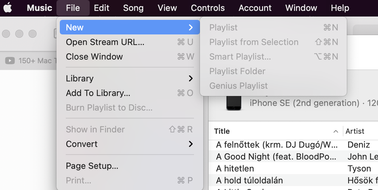Open the Account menu
This screenshot has height=190, width=378.
(255, 8)
